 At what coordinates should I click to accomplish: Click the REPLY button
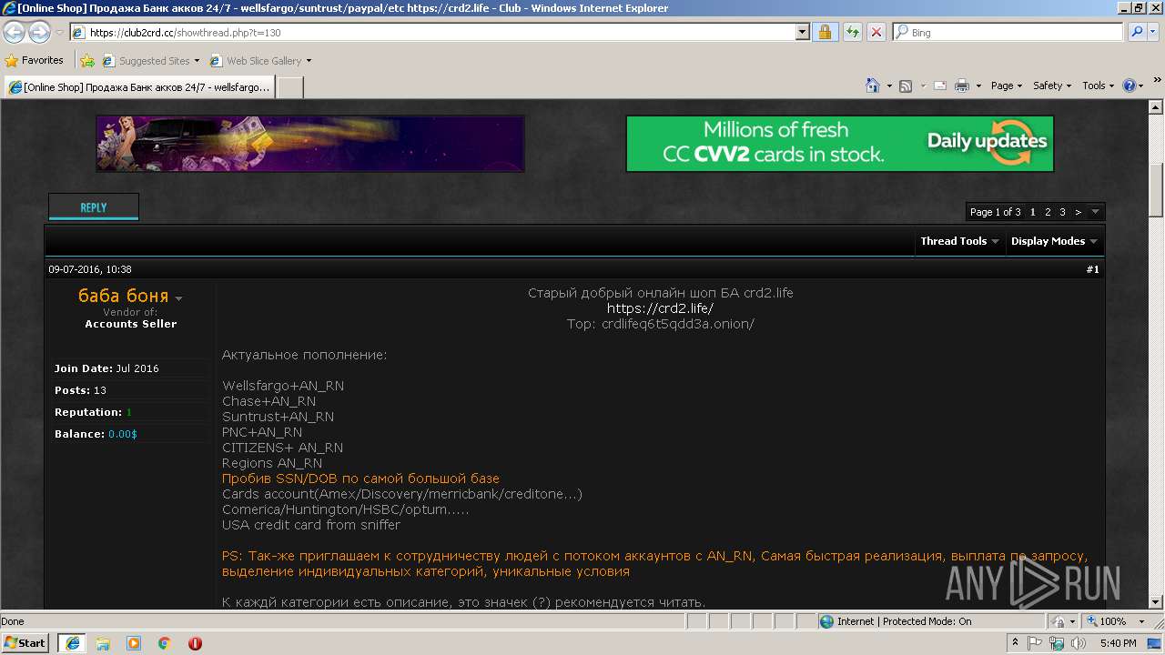tap(94, 207)
